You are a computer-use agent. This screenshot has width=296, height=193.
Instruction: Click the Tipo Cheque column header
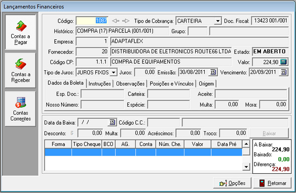87,144
